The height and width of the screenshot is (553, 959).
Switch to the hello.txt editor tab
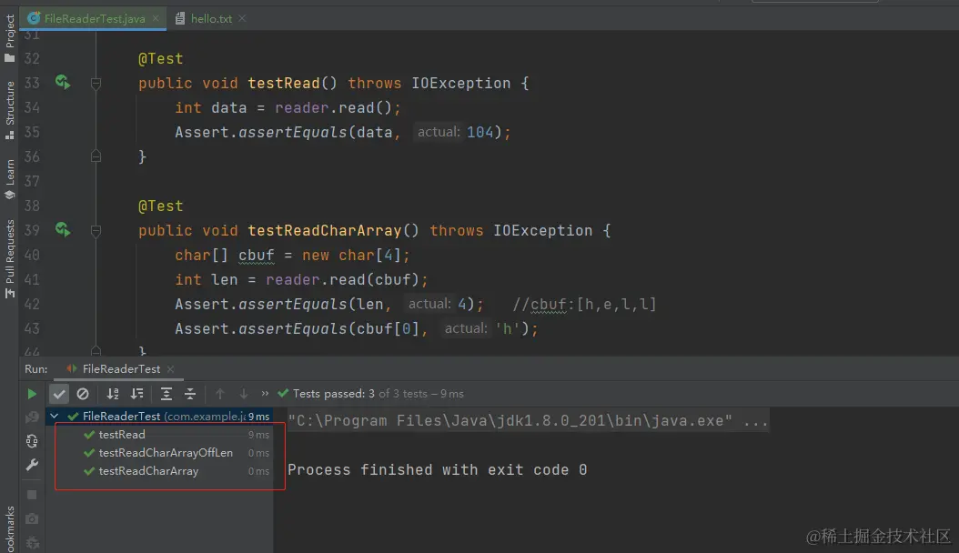[210, 18]
